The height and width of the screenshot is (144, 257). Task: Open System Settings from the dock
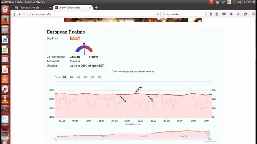[x=5, y=90]
